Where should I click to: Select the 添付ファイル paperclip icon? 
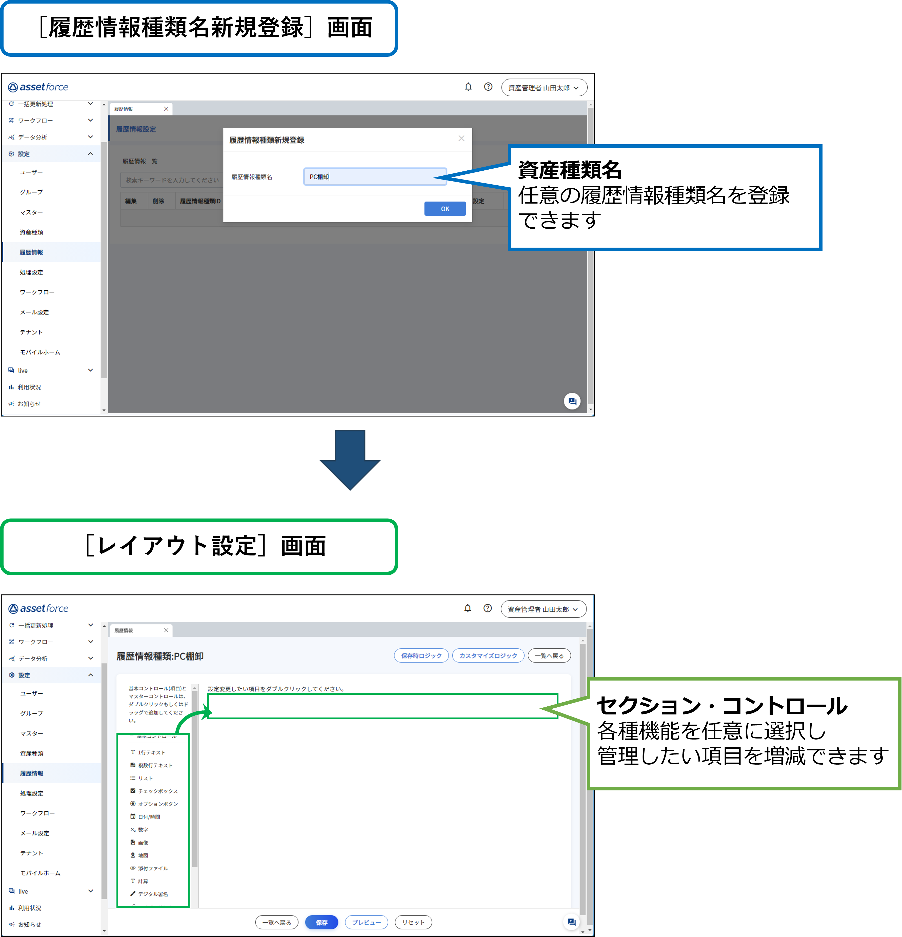click(x=132, y=868)
